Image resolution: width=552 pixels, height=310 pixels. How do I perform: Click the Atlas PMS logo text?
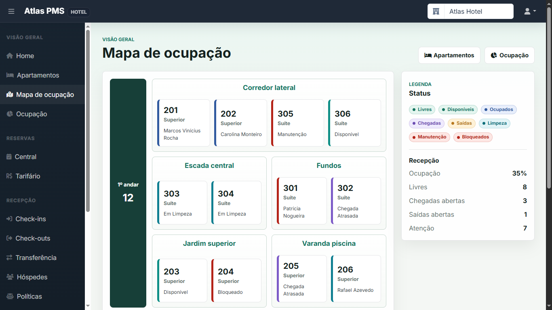tap(44, 11)
